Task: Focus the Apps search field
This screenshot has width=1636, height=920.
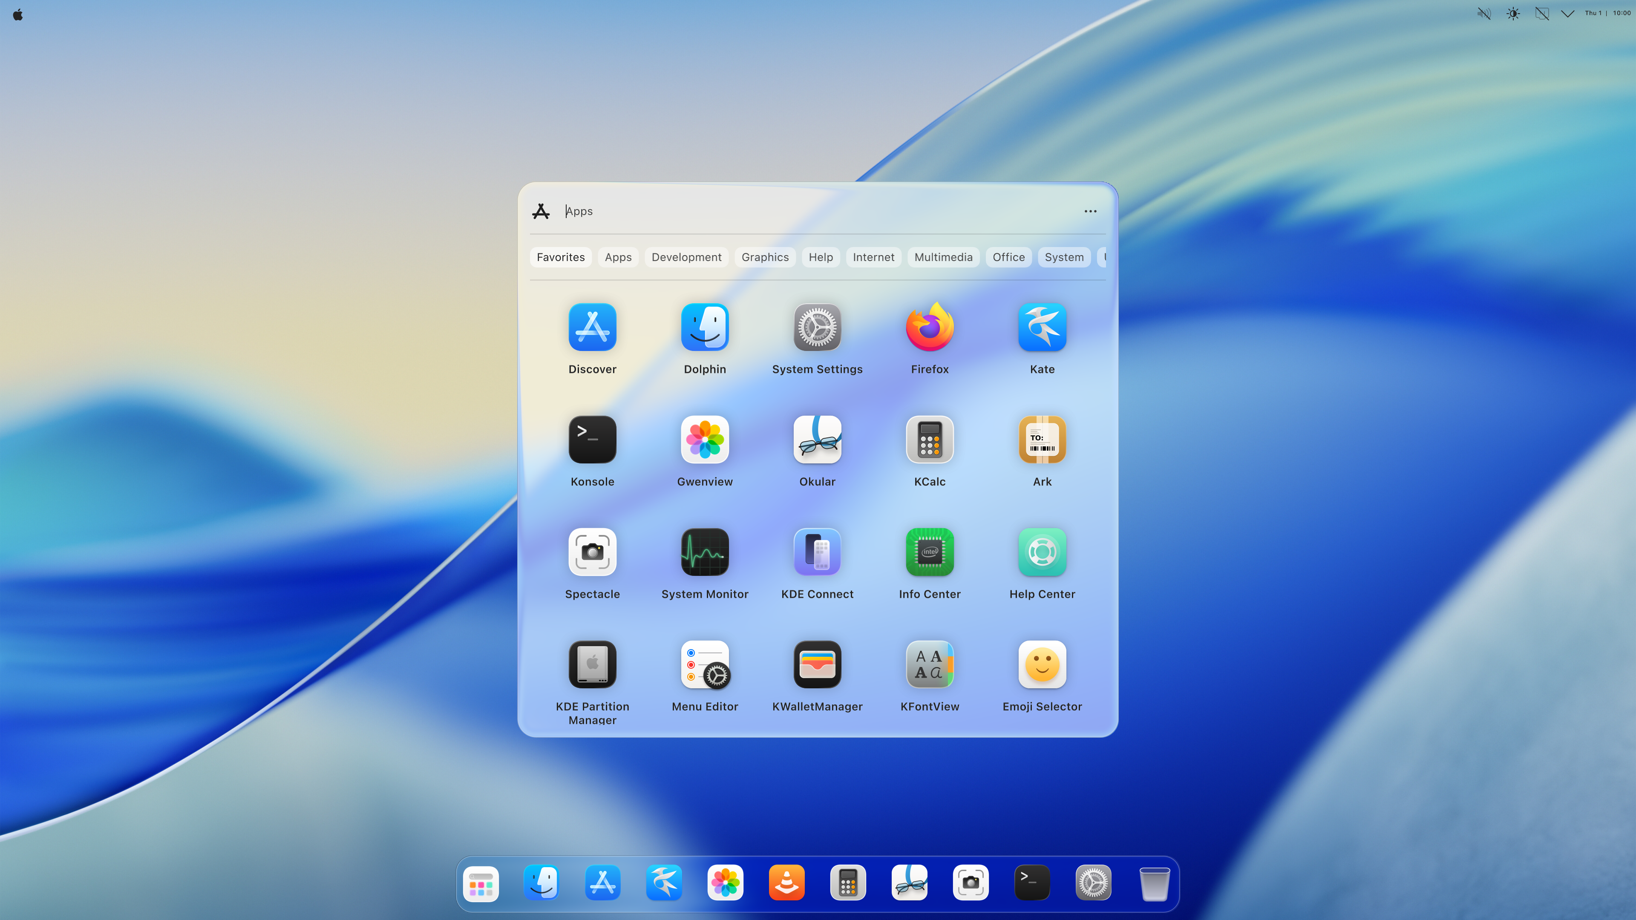Action: point(816,211)
